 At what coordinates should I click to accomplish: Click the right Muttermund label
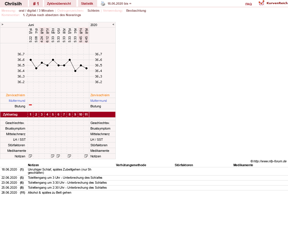tap(99, 101)
